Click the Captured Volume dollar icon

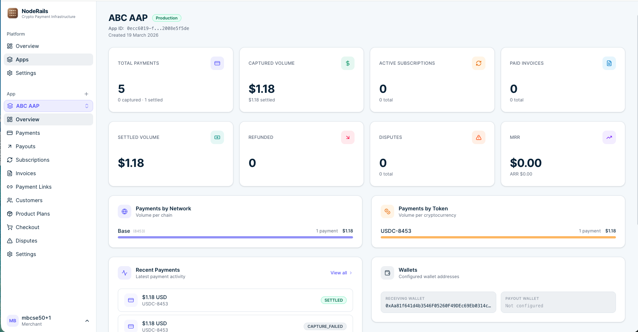[x=347, y=63]
